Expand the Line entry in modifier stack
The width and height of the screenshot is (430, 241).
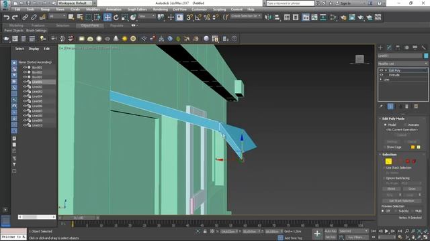pos(381,80)
